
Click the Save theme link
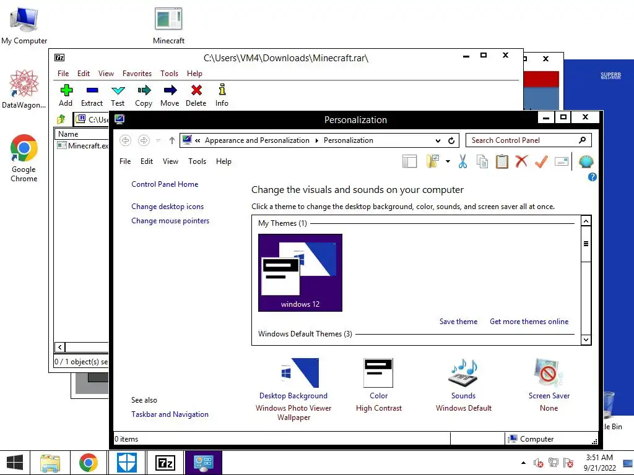(x=459, y=322)
